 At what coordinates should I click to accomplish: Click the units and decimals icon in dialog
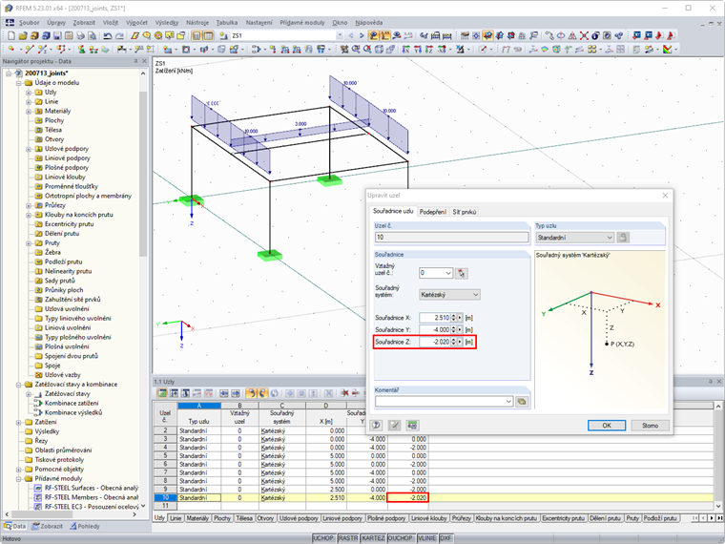[412, 425]
